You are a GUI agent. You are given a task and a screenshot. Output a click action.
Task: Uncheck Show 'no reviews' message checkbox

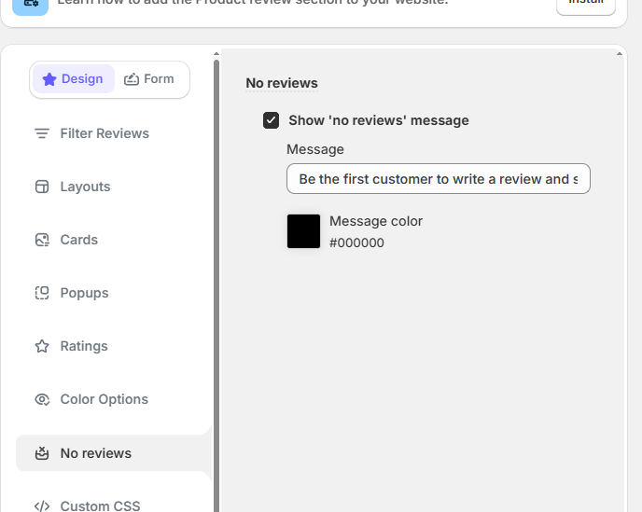272,120
